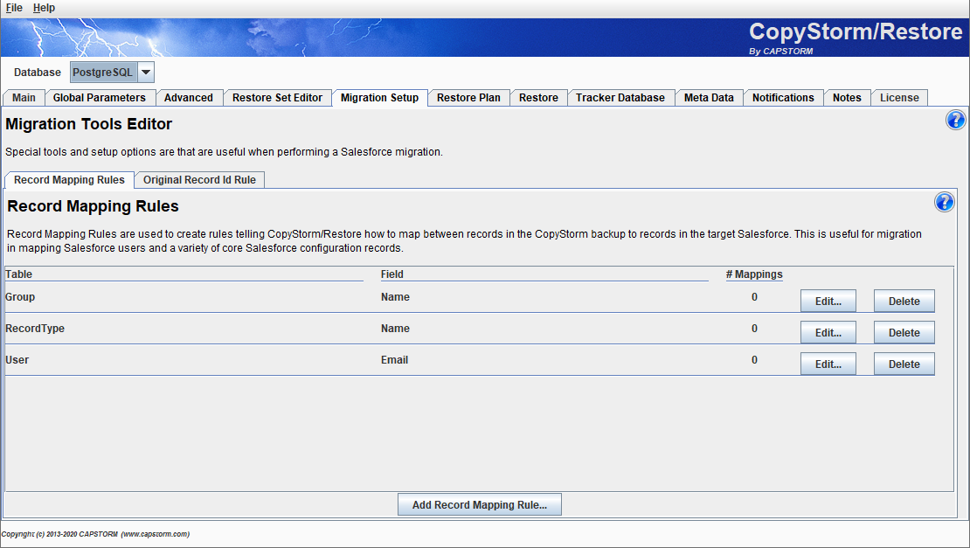Screen dimensions: 970x548
Task: Go to the Meta Data tab
Action: coord(709,98)
